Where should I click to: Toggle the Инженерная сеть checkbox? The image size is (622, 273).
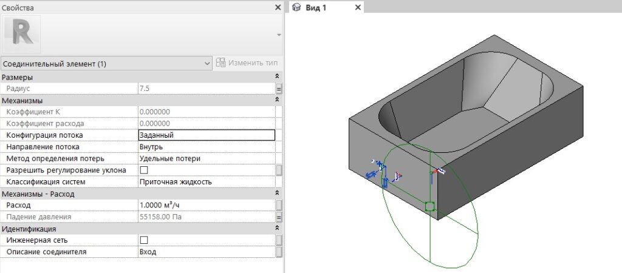[x=144, y=240]
